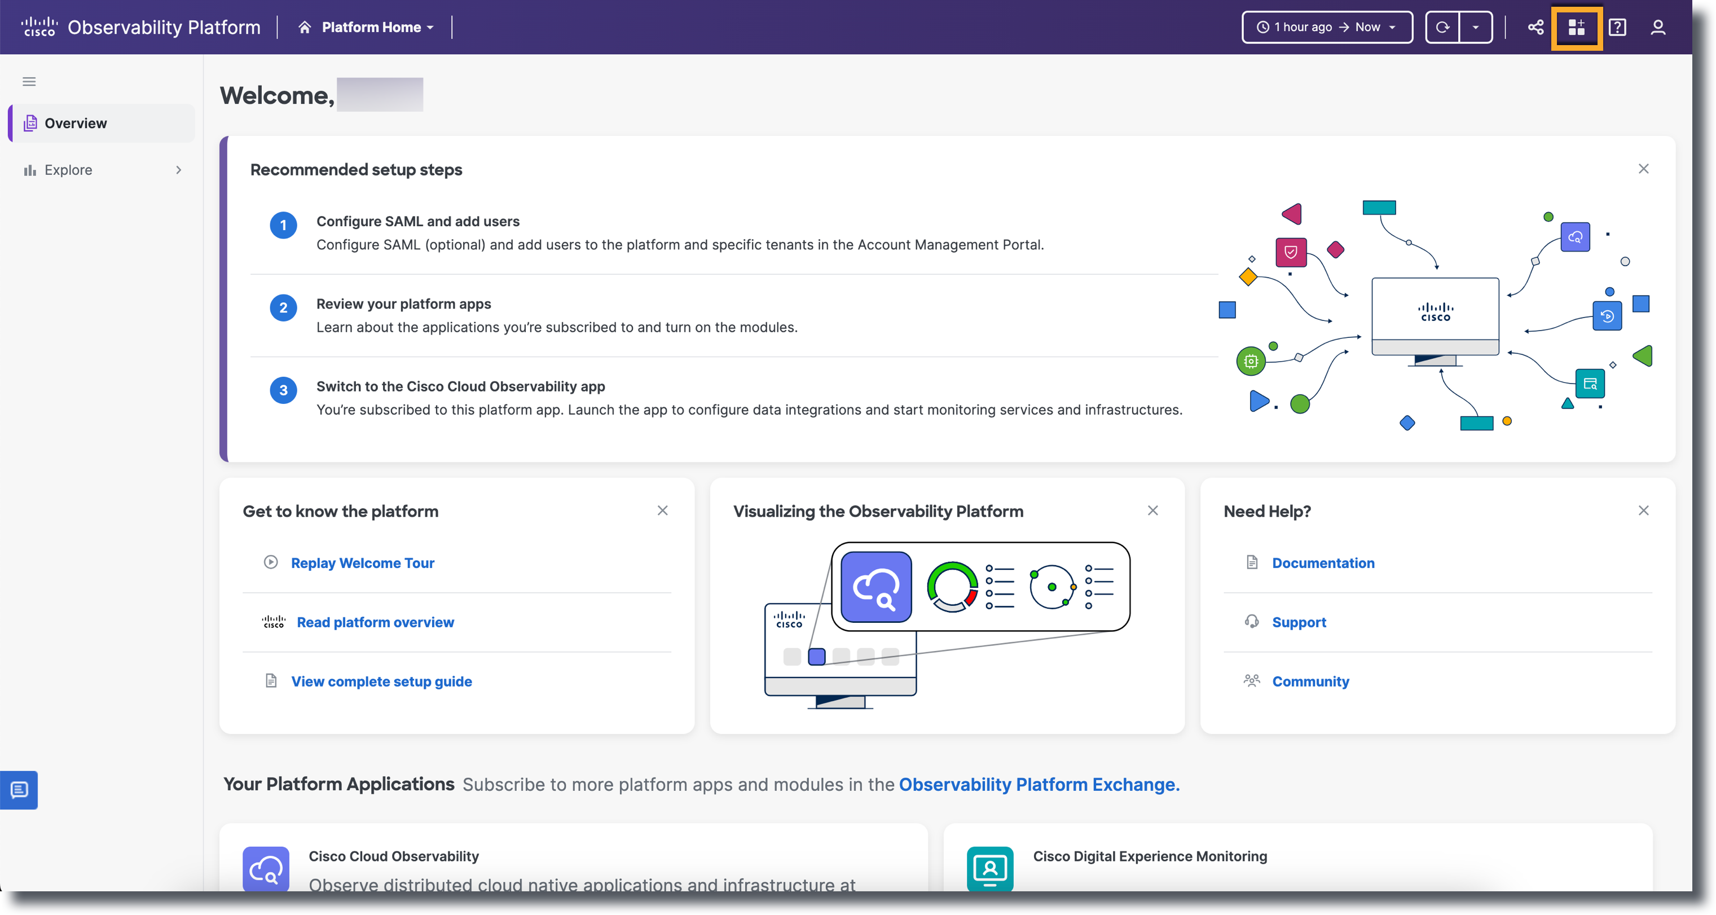This screenshot has width=1716, height=915.
Task: Click the Cisco Digital Experience Monitoring app icon
Action: point(990,868)
